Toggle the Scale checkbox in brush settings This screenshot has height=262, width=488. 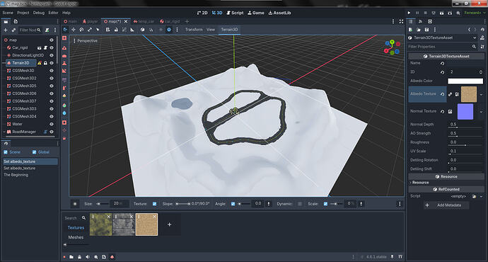[x=325, y=204]
